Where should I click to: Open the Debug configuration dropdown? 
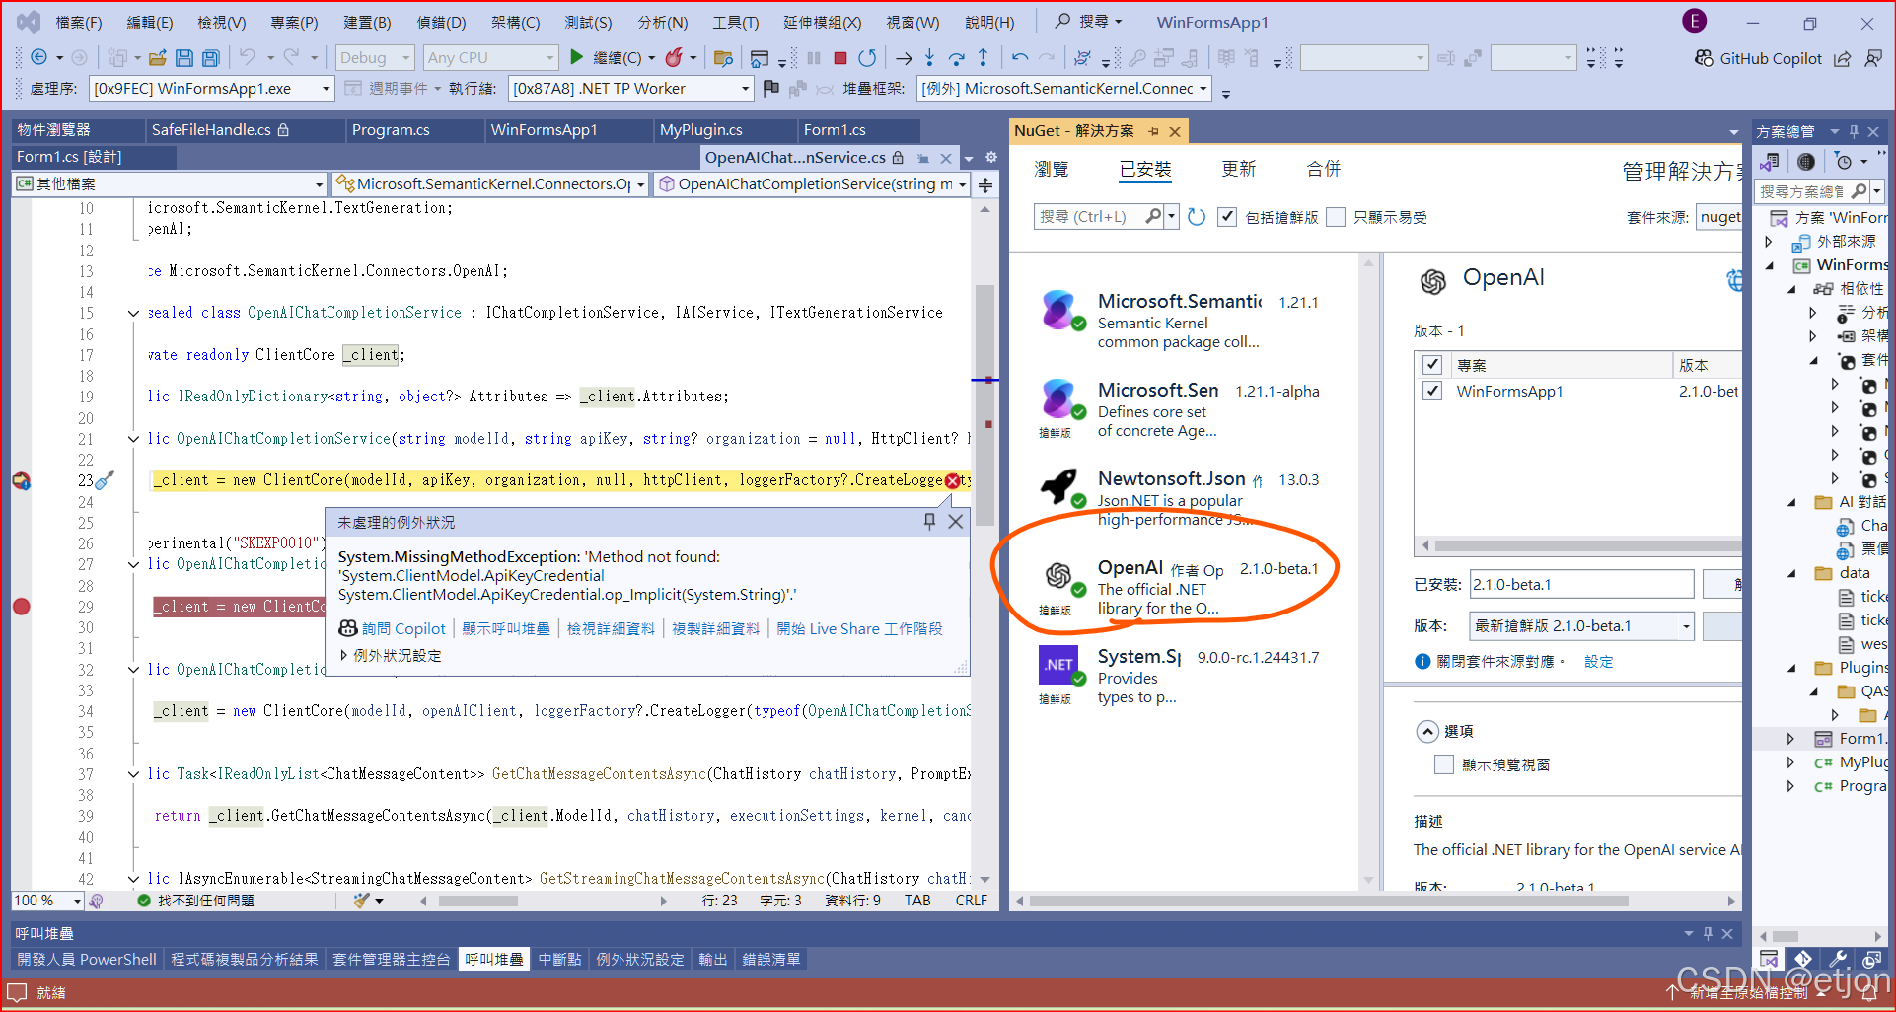point(375,58)
